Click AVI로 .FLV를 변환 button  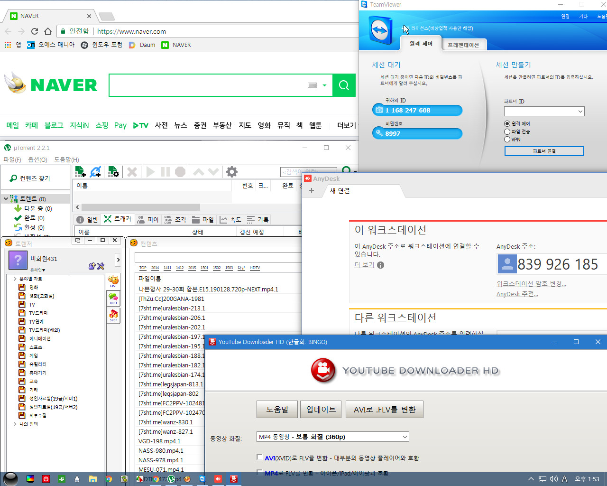pyautogui.click(x=385, y=410)
